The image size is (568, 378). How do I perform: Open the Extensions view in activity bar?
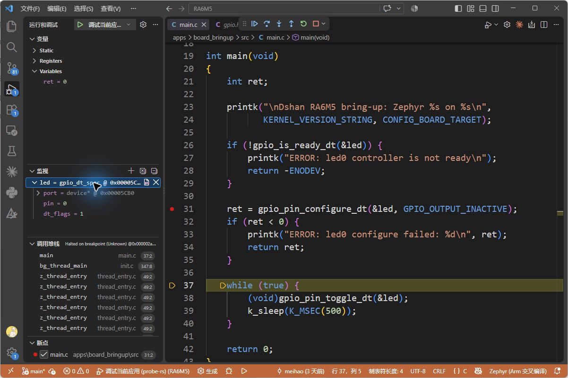pyautogui.click(x=11, y=110)
